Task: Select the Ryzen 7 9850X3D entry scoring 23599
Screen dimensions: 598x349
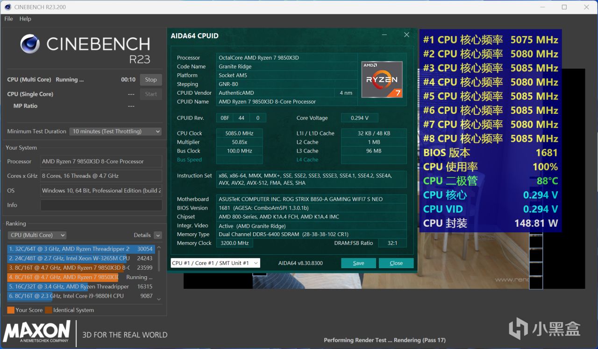Action: (81, 268)
